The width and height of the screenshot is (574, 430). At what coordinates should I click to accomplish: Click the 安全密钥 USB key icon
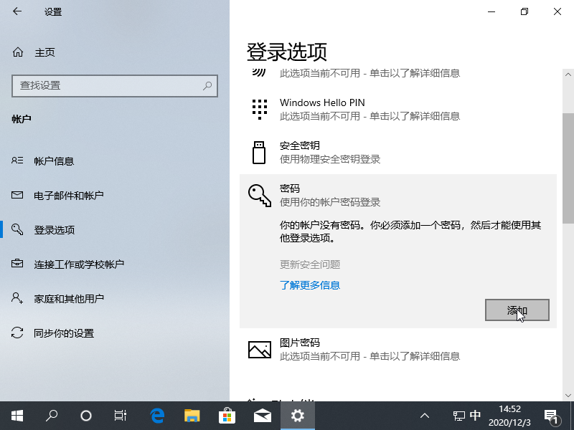coord(259,151)
